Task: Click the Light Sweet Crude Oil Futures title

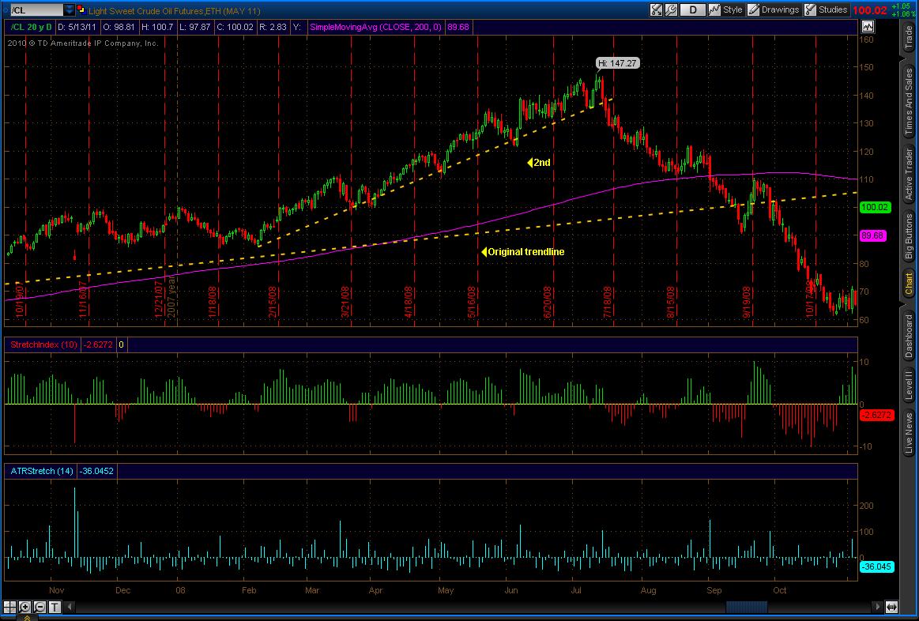Action: coord(174,10)
